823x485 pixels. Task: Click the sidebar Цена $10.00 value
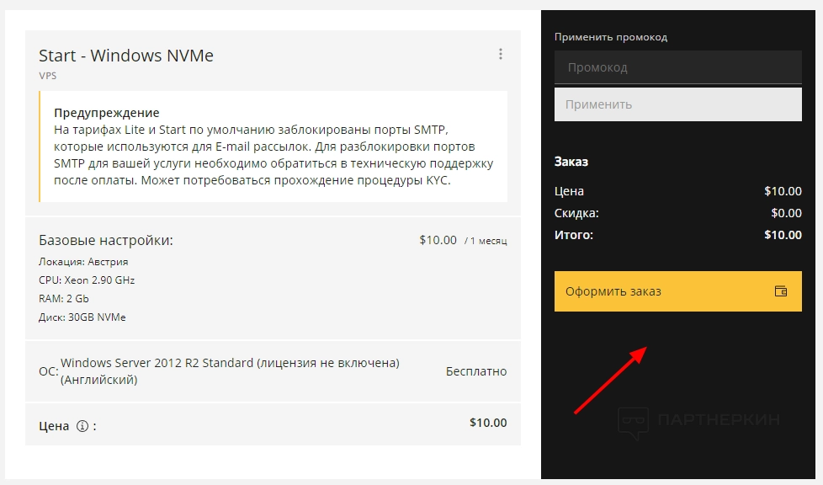coord(783,191)
